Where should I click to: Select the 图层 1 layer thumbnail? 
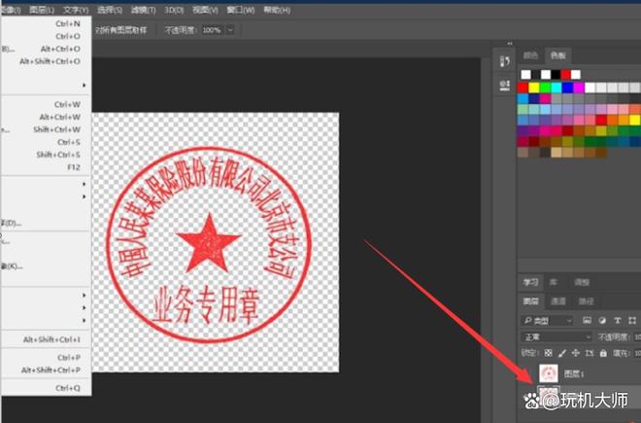coord(549,372)
